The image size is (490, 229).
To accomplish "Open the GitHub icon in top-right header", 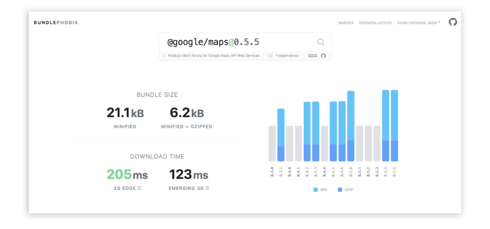I will (x=453, y=22).
